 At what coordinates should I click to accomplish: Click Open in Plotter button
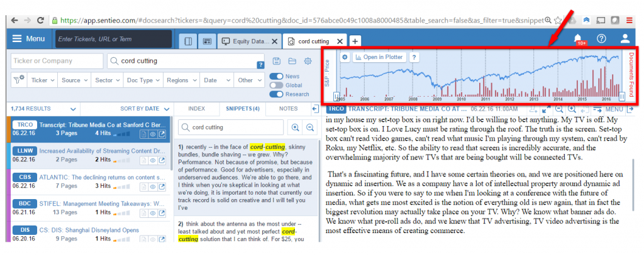379,57
